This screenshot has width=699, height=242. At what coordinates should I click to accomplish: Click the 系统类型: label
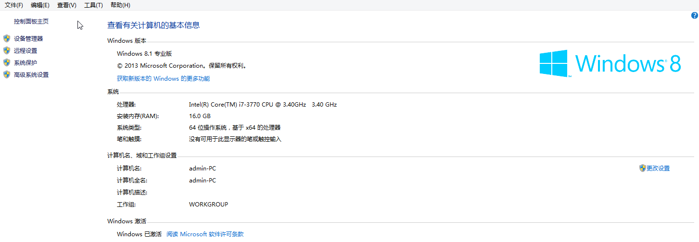(129, 128)
